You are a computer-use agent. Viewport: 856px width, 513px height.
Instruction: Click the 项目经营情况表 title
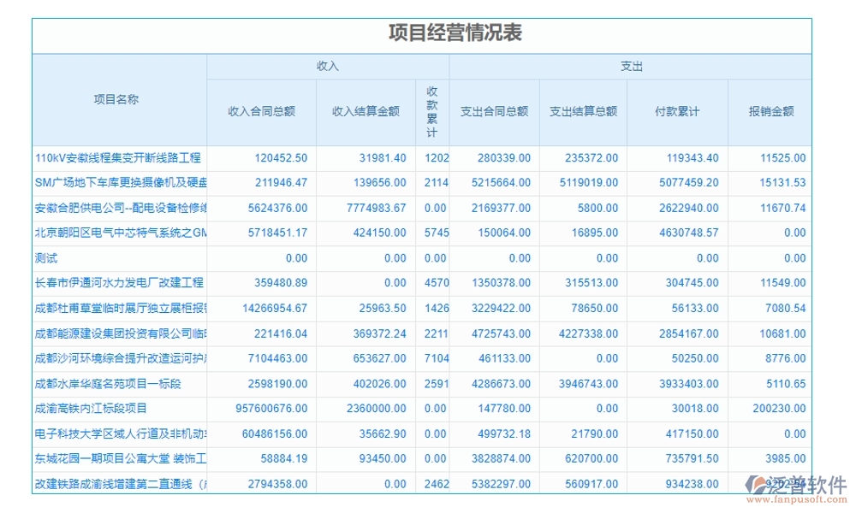point(455,32)
